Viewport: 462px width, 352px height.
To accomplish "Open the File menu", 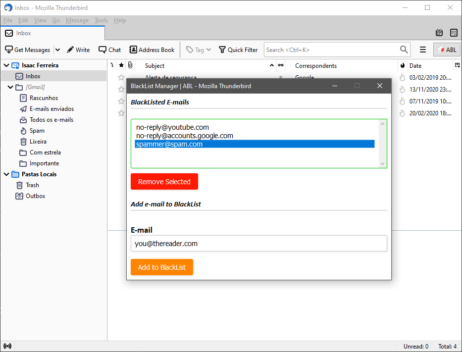I will pyautogui.click(x=8, y=20).
